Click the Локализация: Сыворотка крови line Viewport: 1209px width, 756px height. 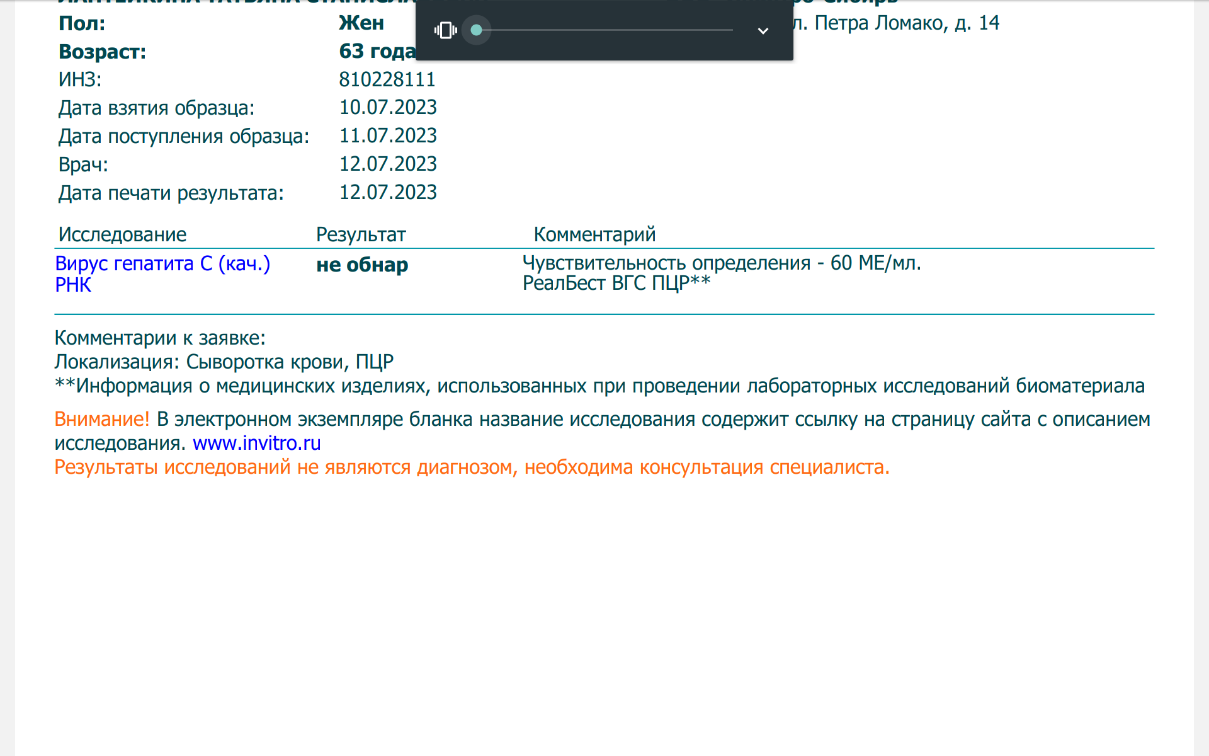coord(224,362)
